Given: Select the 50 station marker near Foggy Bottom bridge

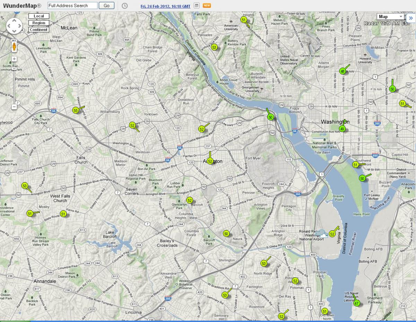Looking at the screenshot, I should pos(271,117).
